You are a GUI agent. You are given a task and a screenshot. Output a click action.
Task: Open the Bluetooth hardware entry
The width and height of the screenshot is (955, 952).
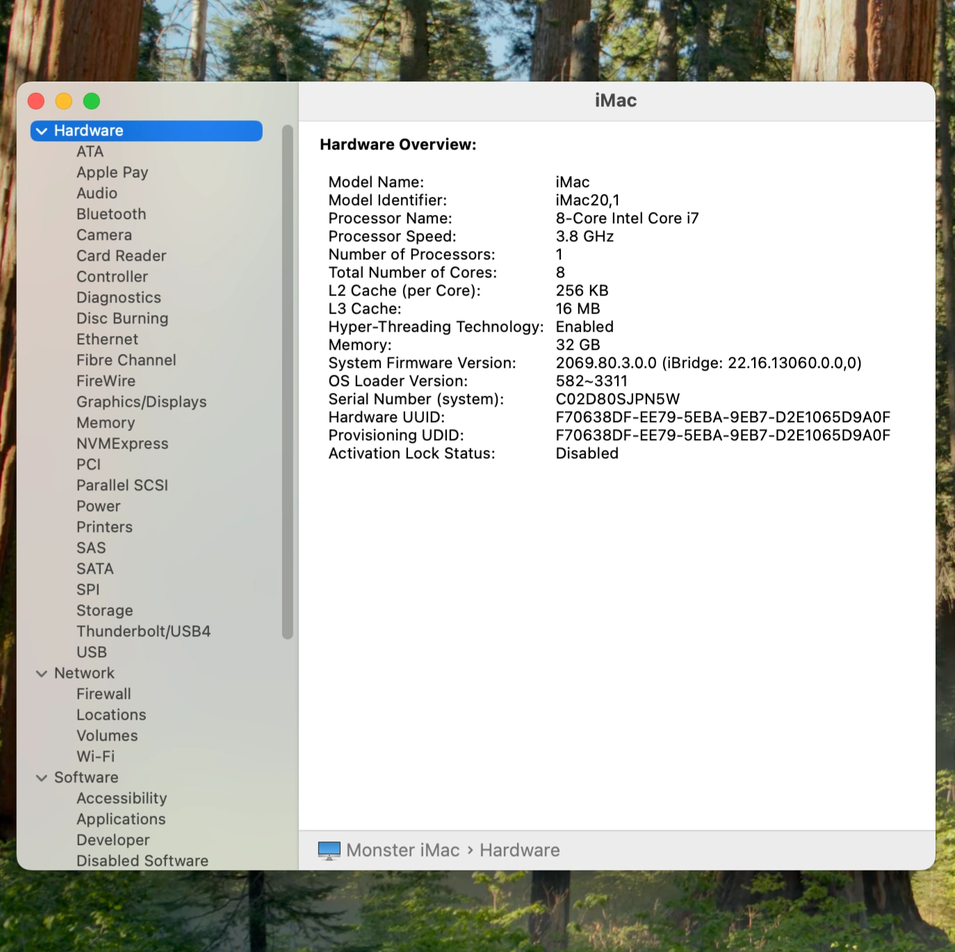coord(111,214)
